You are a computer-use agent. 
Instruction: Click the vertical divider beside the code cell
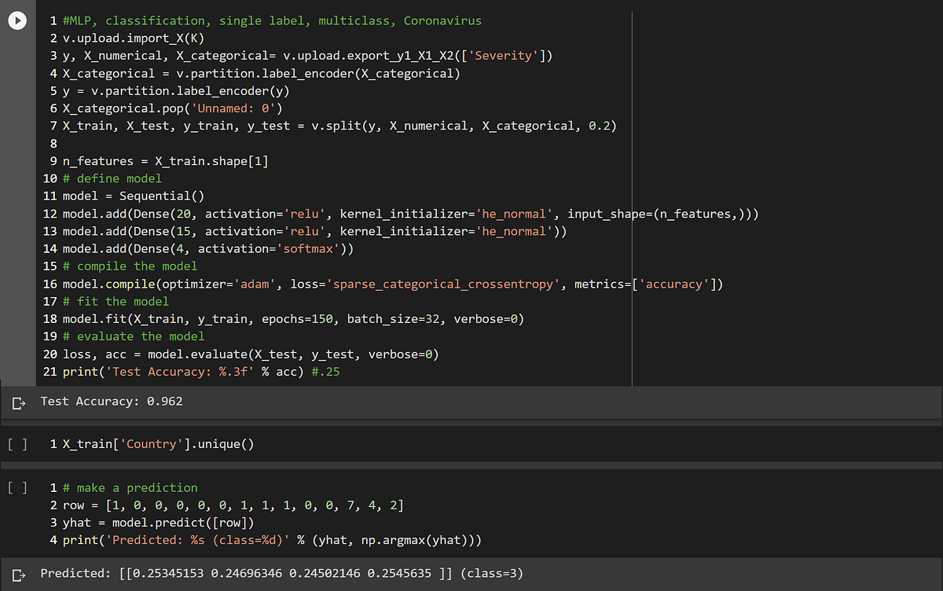[x=633, y=196]
